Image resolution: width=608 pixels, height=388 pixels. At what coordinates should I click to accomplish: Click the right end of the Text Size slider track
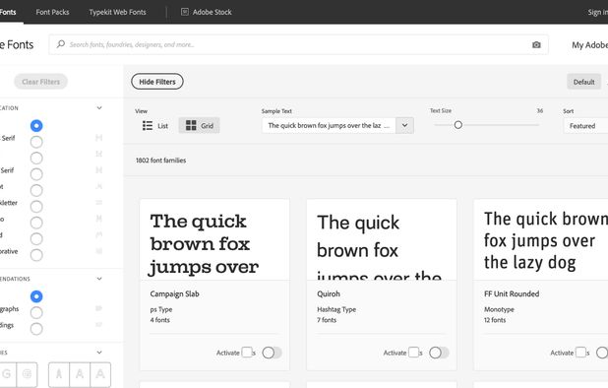point(537,125)
